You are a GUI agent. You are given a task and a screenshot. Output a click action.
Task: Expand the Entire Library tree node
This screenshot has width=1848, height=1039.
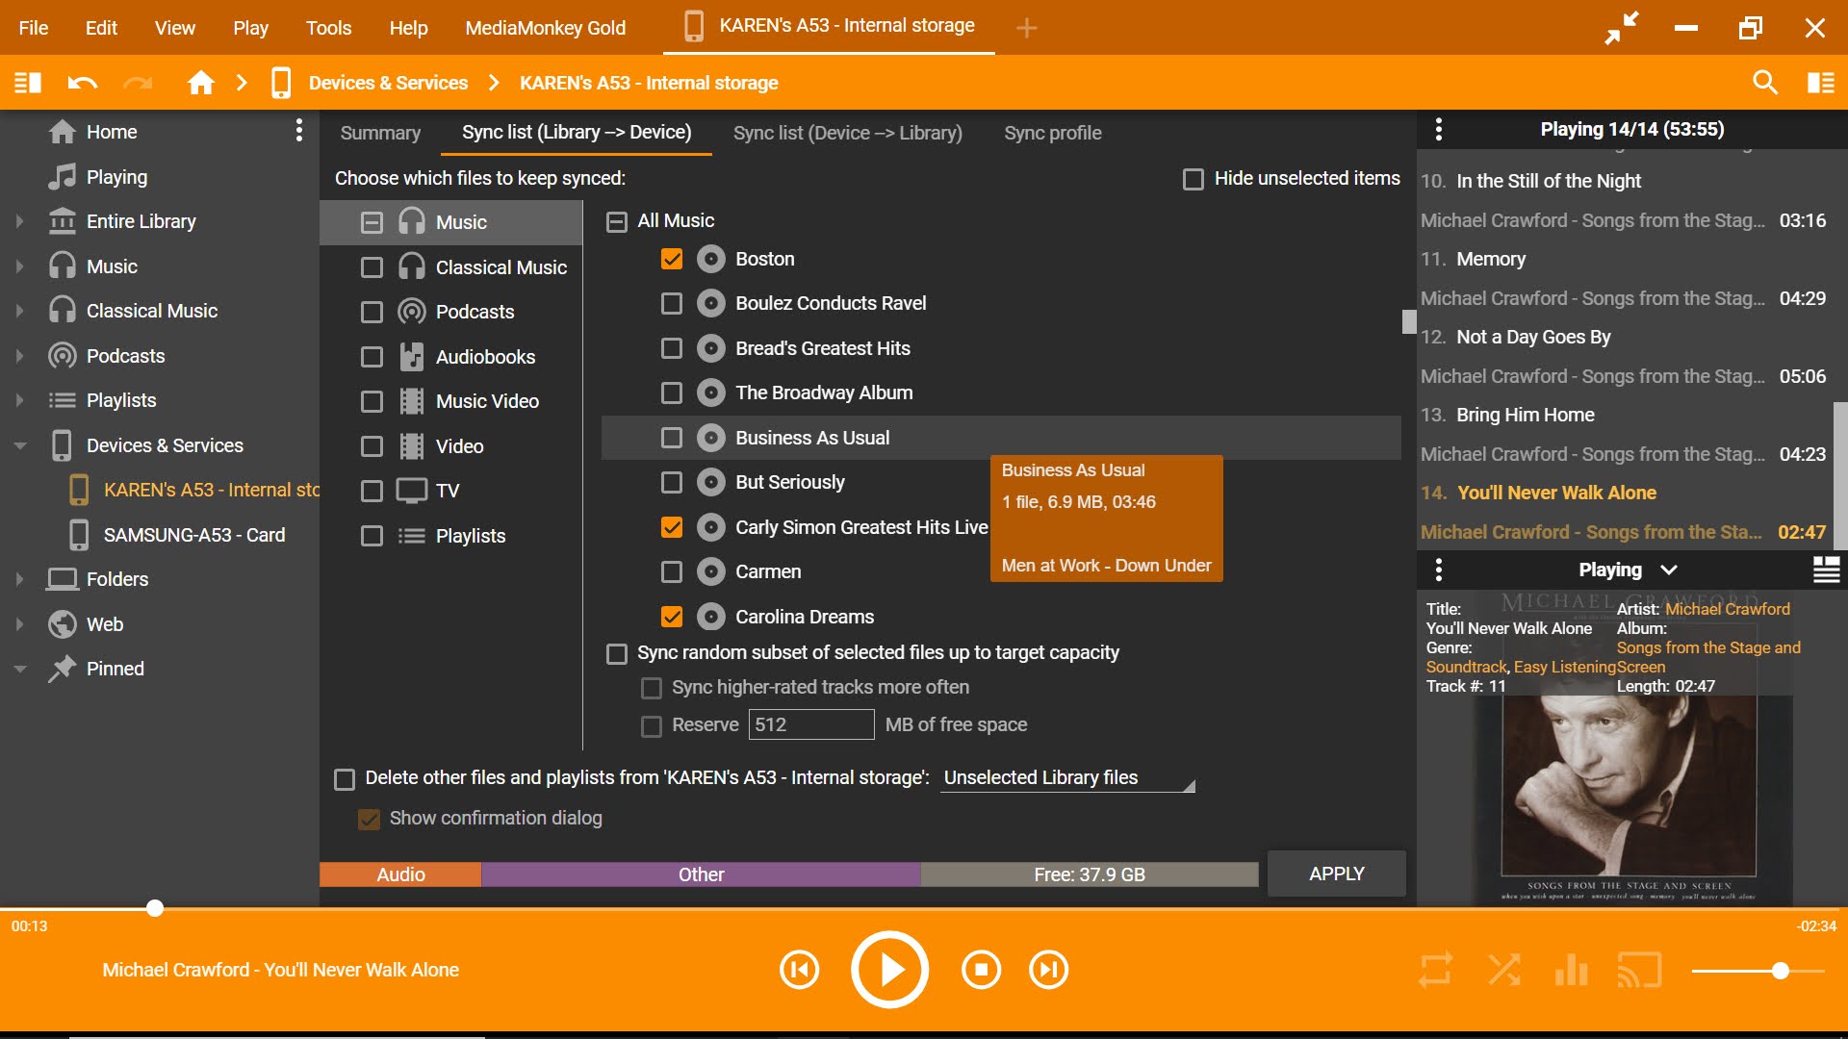coord(19,221)
